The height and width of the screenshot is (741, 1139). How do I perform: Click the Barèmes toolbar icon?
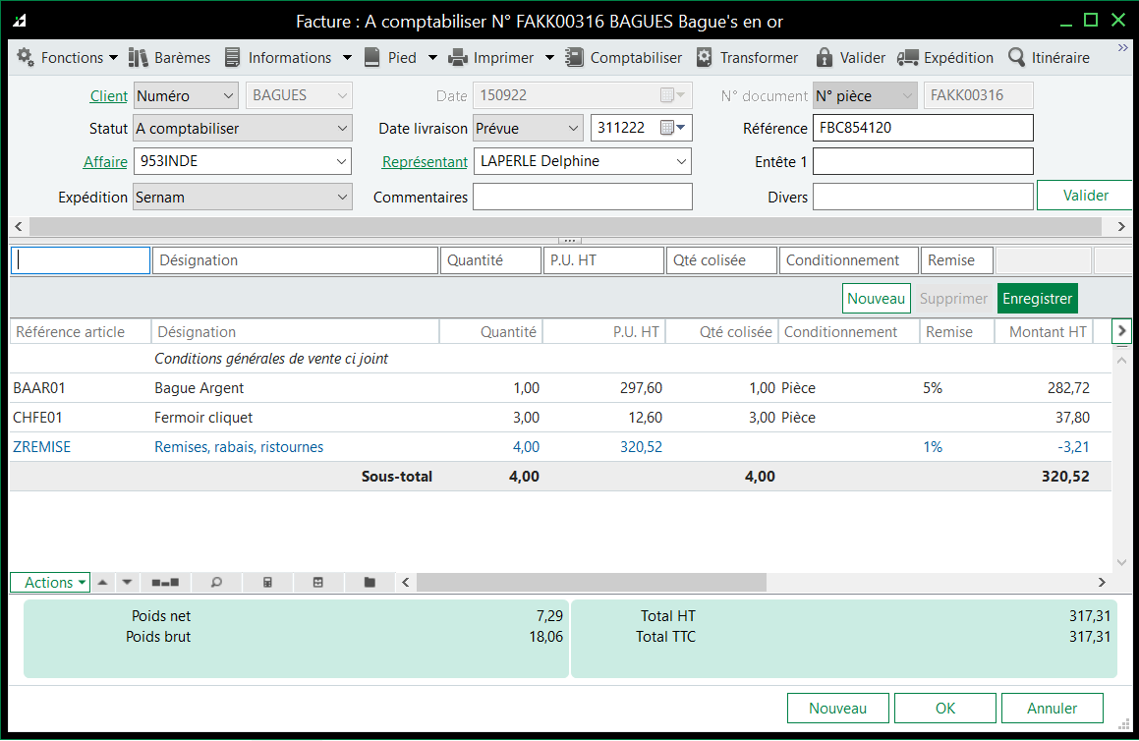[138, 57]
